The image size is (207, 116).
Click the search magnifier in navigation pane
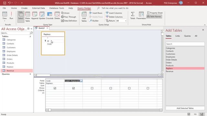pos(31,33)
